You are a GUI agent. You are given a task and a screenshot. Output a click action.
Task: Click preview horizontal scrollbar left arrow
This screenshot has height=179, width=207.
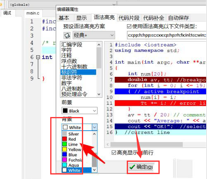[108, 145]
